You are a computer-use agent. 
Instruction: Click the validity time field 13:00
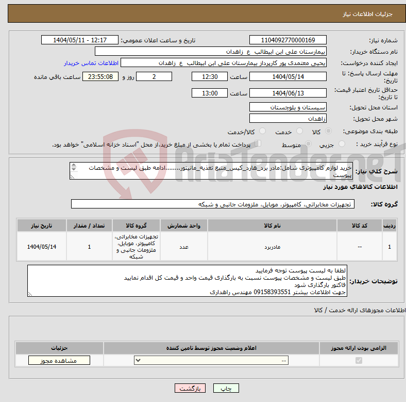point(210,93)
